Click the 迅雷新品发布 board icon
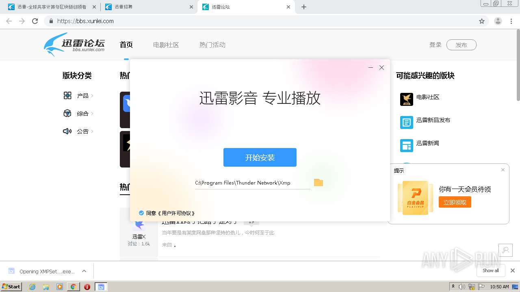The height and width of the screenshot is (292, 520). 407,122
